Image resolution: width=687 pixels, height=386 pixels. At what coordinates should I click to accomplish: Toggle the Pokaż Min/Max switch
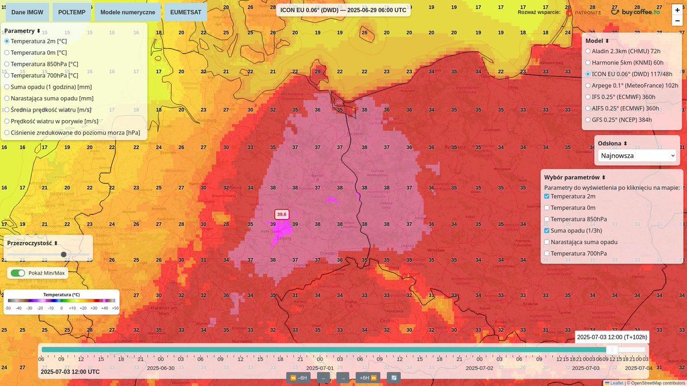pyautogui.click(x=17, y=273)
